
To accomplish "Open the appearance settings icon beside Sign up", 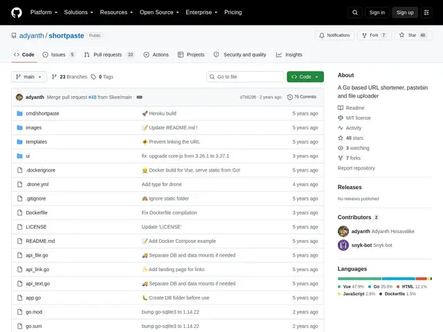I will pyautogui.click(x=426, y=12).
